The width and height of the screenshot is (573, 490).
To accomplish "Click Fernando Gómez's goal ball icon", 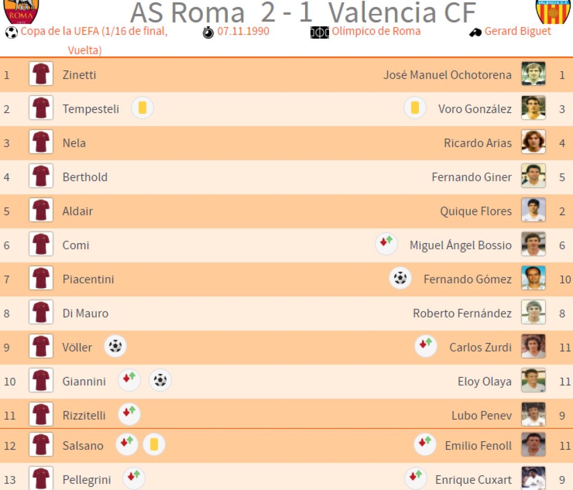I will [400, 278].
